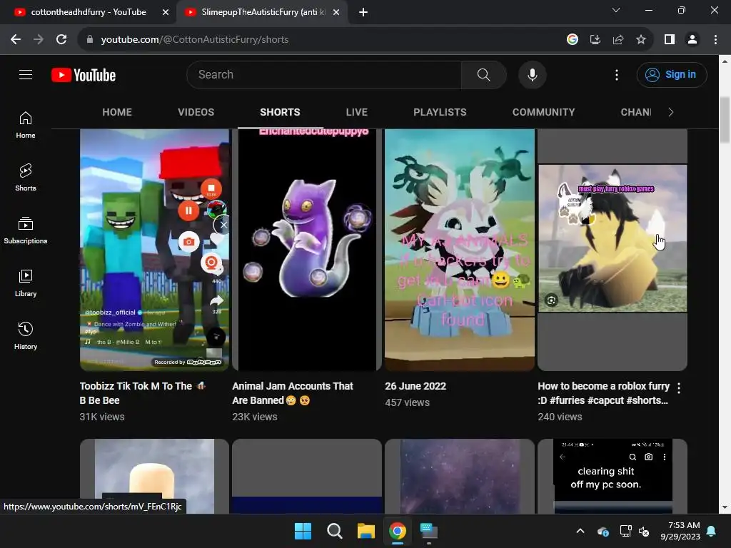Open a new browser tab
Screen dimensions: 731x548
(x=363, y=12)
